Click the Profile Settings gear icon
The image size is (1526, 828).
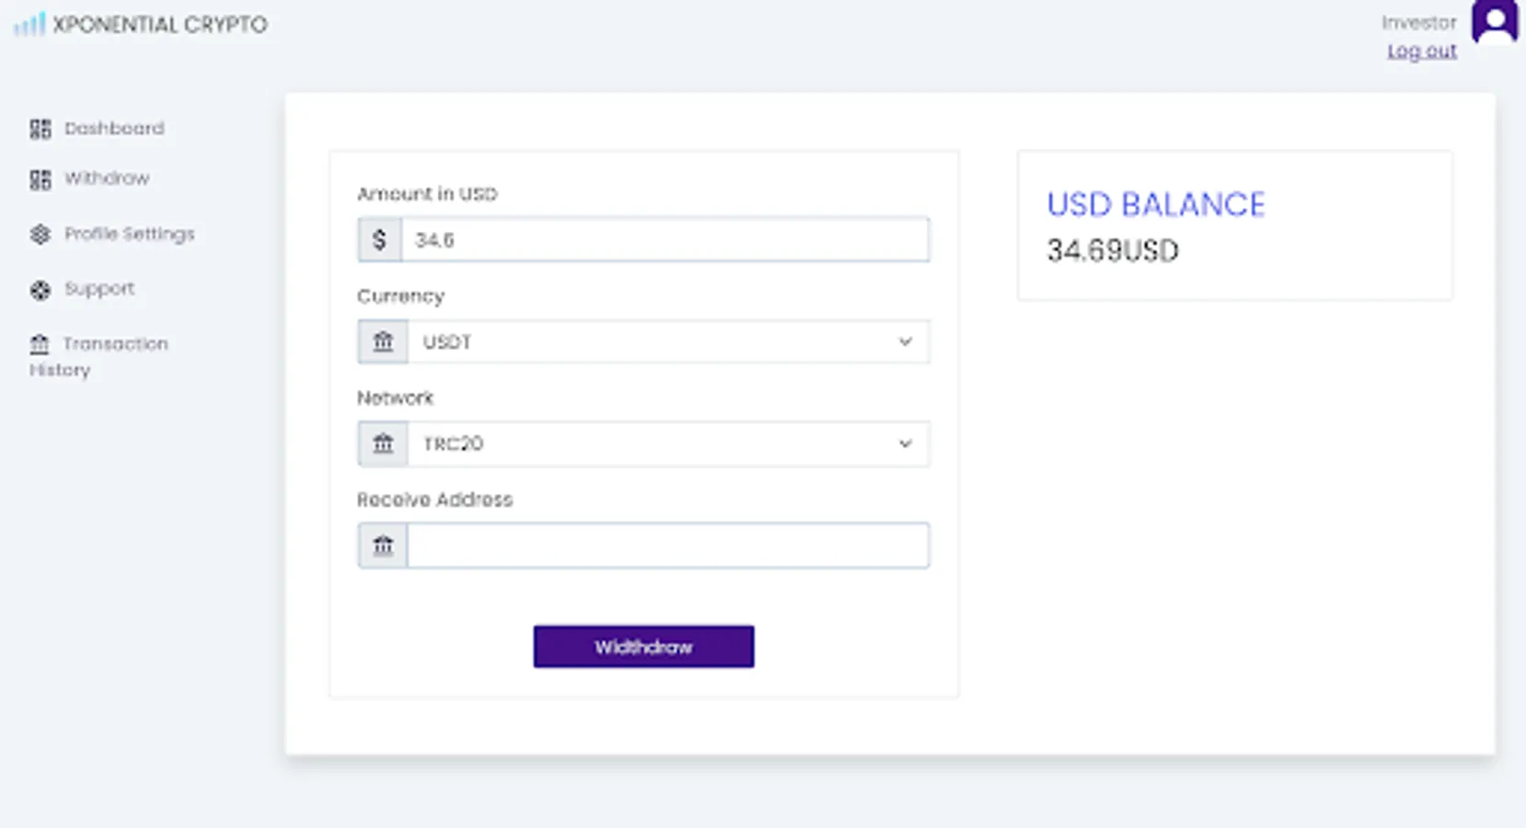pyautogui.click(x=40, y=235)
